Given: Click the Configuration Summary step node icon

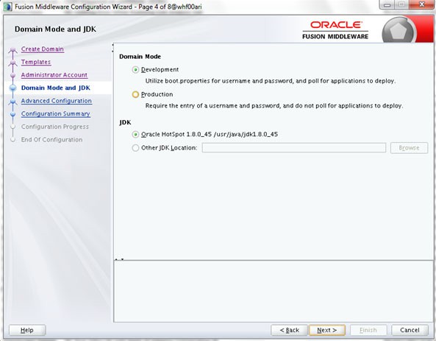Looking at the screenshot, I should [12, 114].
